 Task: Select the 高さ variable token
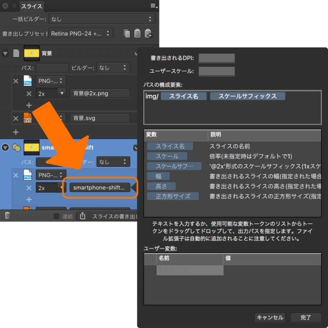[161, 186]
